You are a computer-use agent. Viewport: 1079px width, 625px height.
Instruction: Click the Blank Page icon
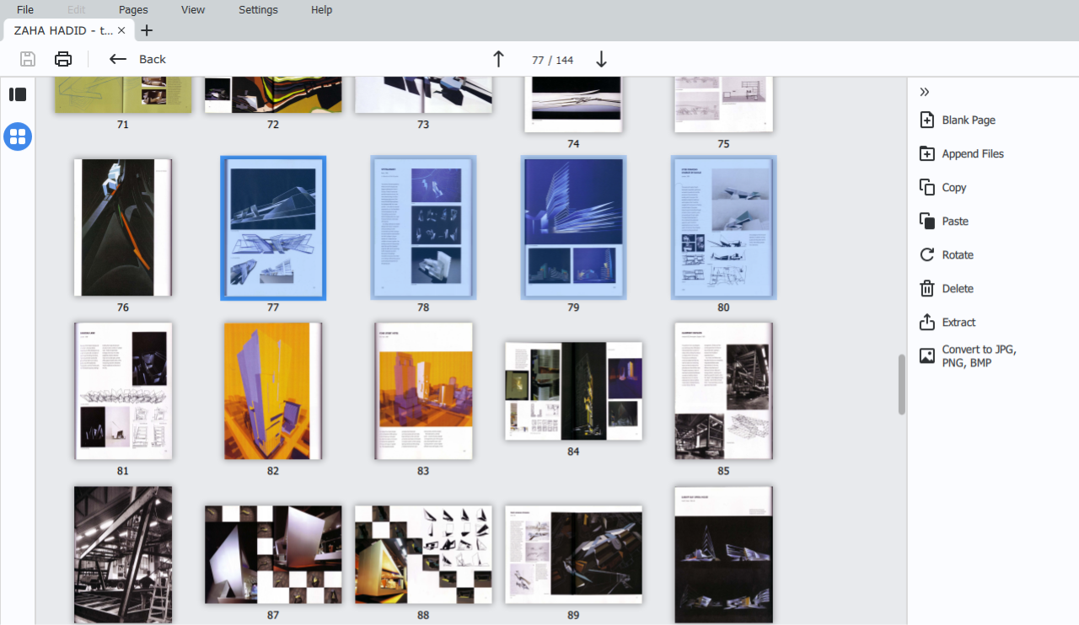(x=927, y=120)
